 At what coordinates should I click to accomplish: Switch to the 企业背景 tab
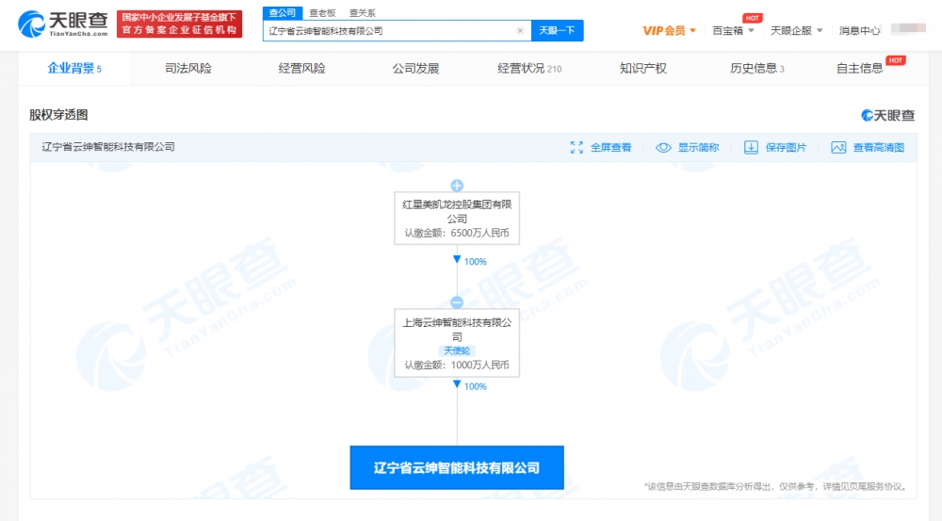74,69
